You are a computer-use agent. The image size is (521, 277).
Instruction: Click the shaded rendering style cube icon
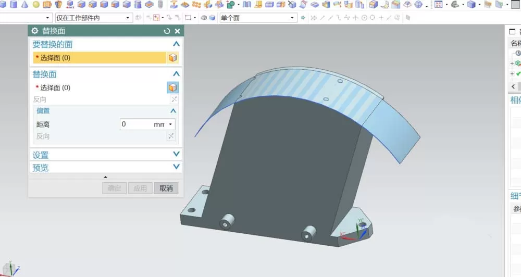(x=471, y=4)
